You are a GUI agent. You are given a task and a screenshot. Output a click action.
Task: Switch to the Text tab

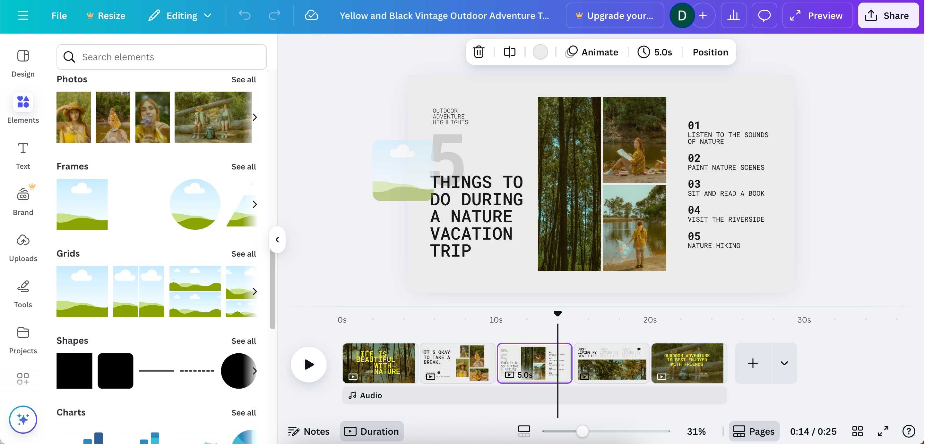tap(23, 156)
